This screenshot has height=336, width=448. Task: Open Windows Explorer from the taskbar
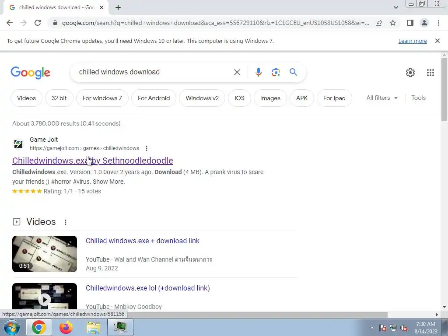[93, 327]
